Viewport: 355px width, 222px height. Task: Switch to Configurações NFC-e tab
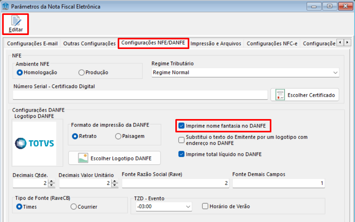[272, 43]
